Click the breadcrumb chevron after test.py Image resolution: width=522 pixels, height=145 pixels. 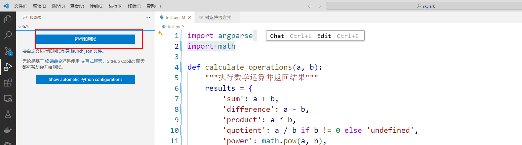click(x=183, y=27)
